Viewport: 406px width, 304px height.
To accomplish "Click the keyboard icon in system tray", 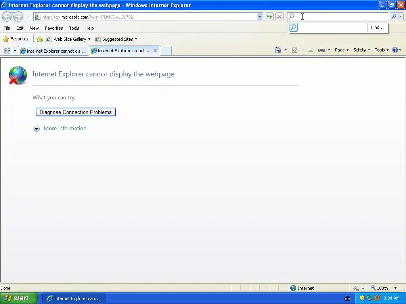I will (347, 298).
